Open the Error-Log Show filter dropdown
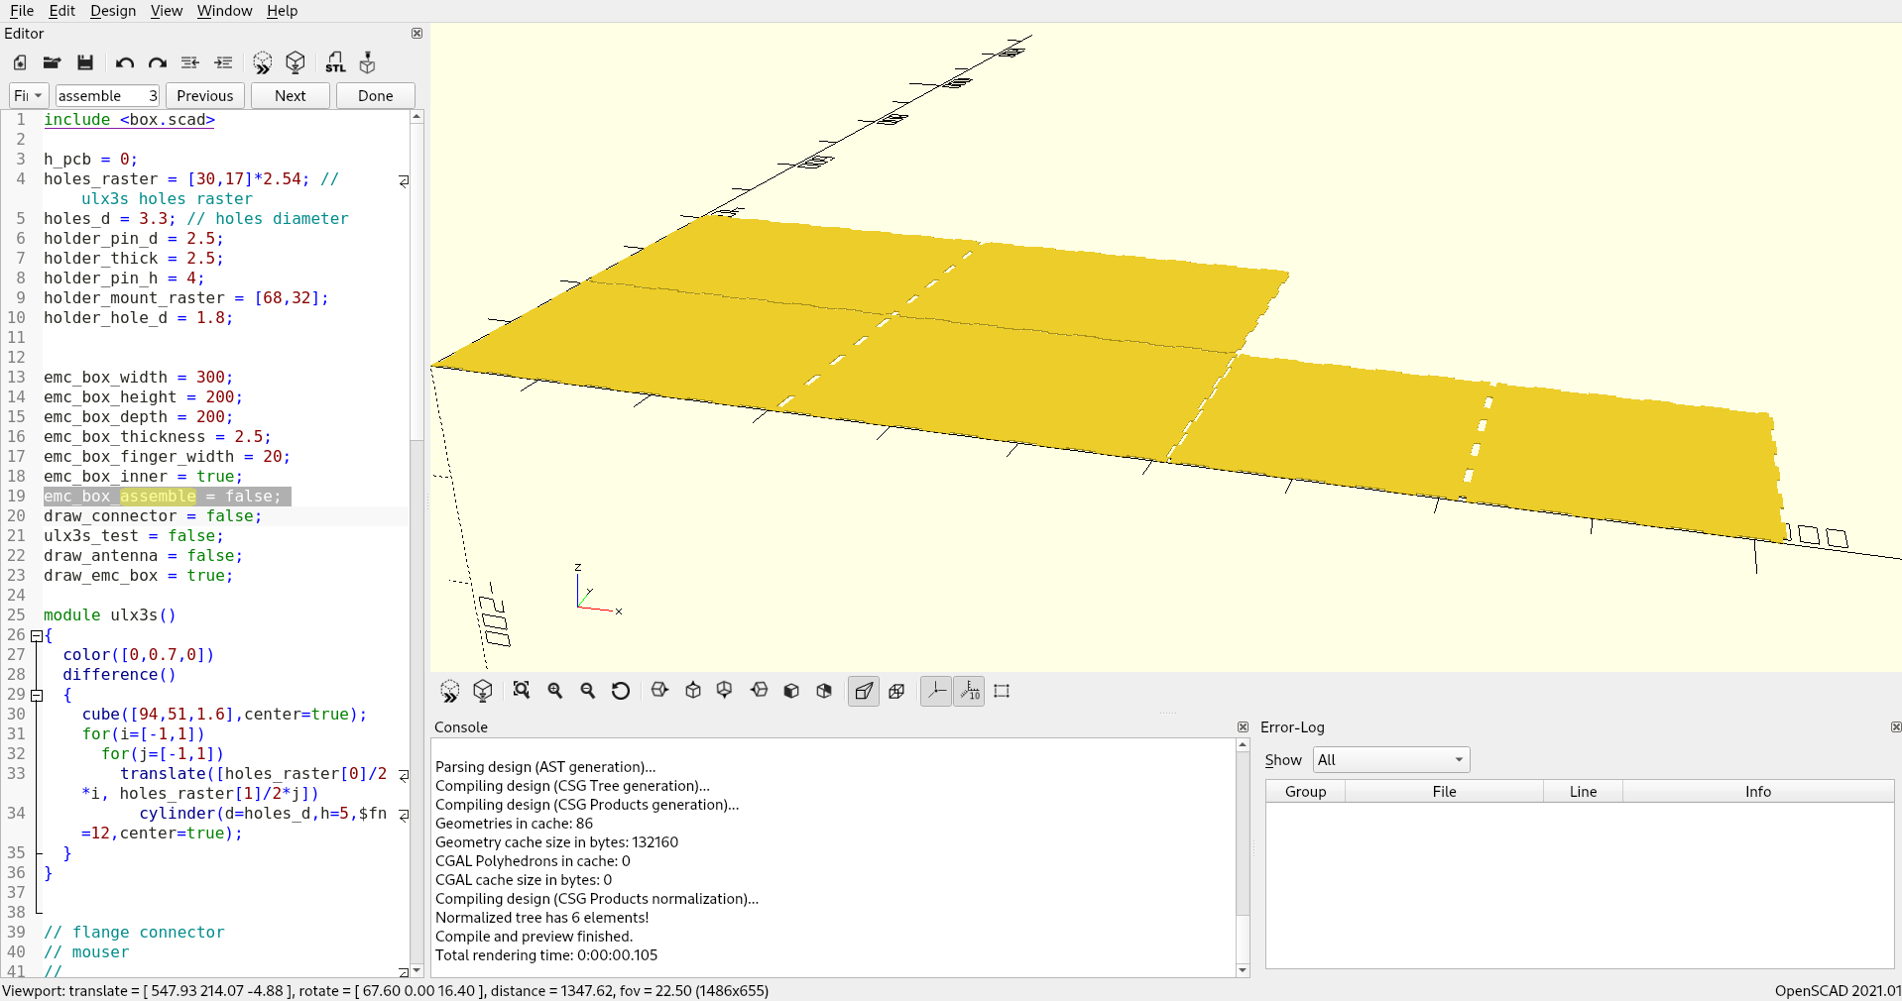 (1390, 760)
